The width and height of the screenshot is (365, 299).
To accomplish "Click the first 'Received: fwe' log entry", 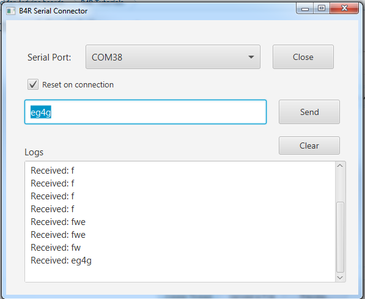I will click(58, 222).
